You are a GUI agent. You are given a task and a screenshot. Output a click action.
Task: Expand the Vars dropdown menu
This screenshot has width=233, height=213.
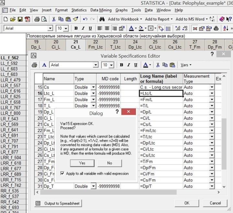[x=186, y=65]
